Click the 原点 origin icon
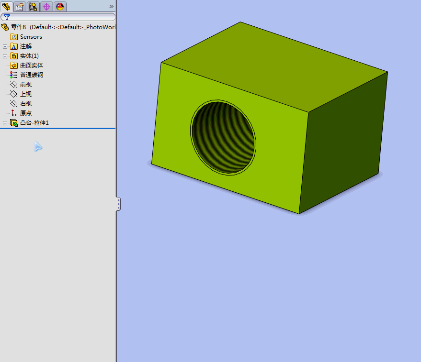This screenshot has width=421, height=362. click(14, 113)
